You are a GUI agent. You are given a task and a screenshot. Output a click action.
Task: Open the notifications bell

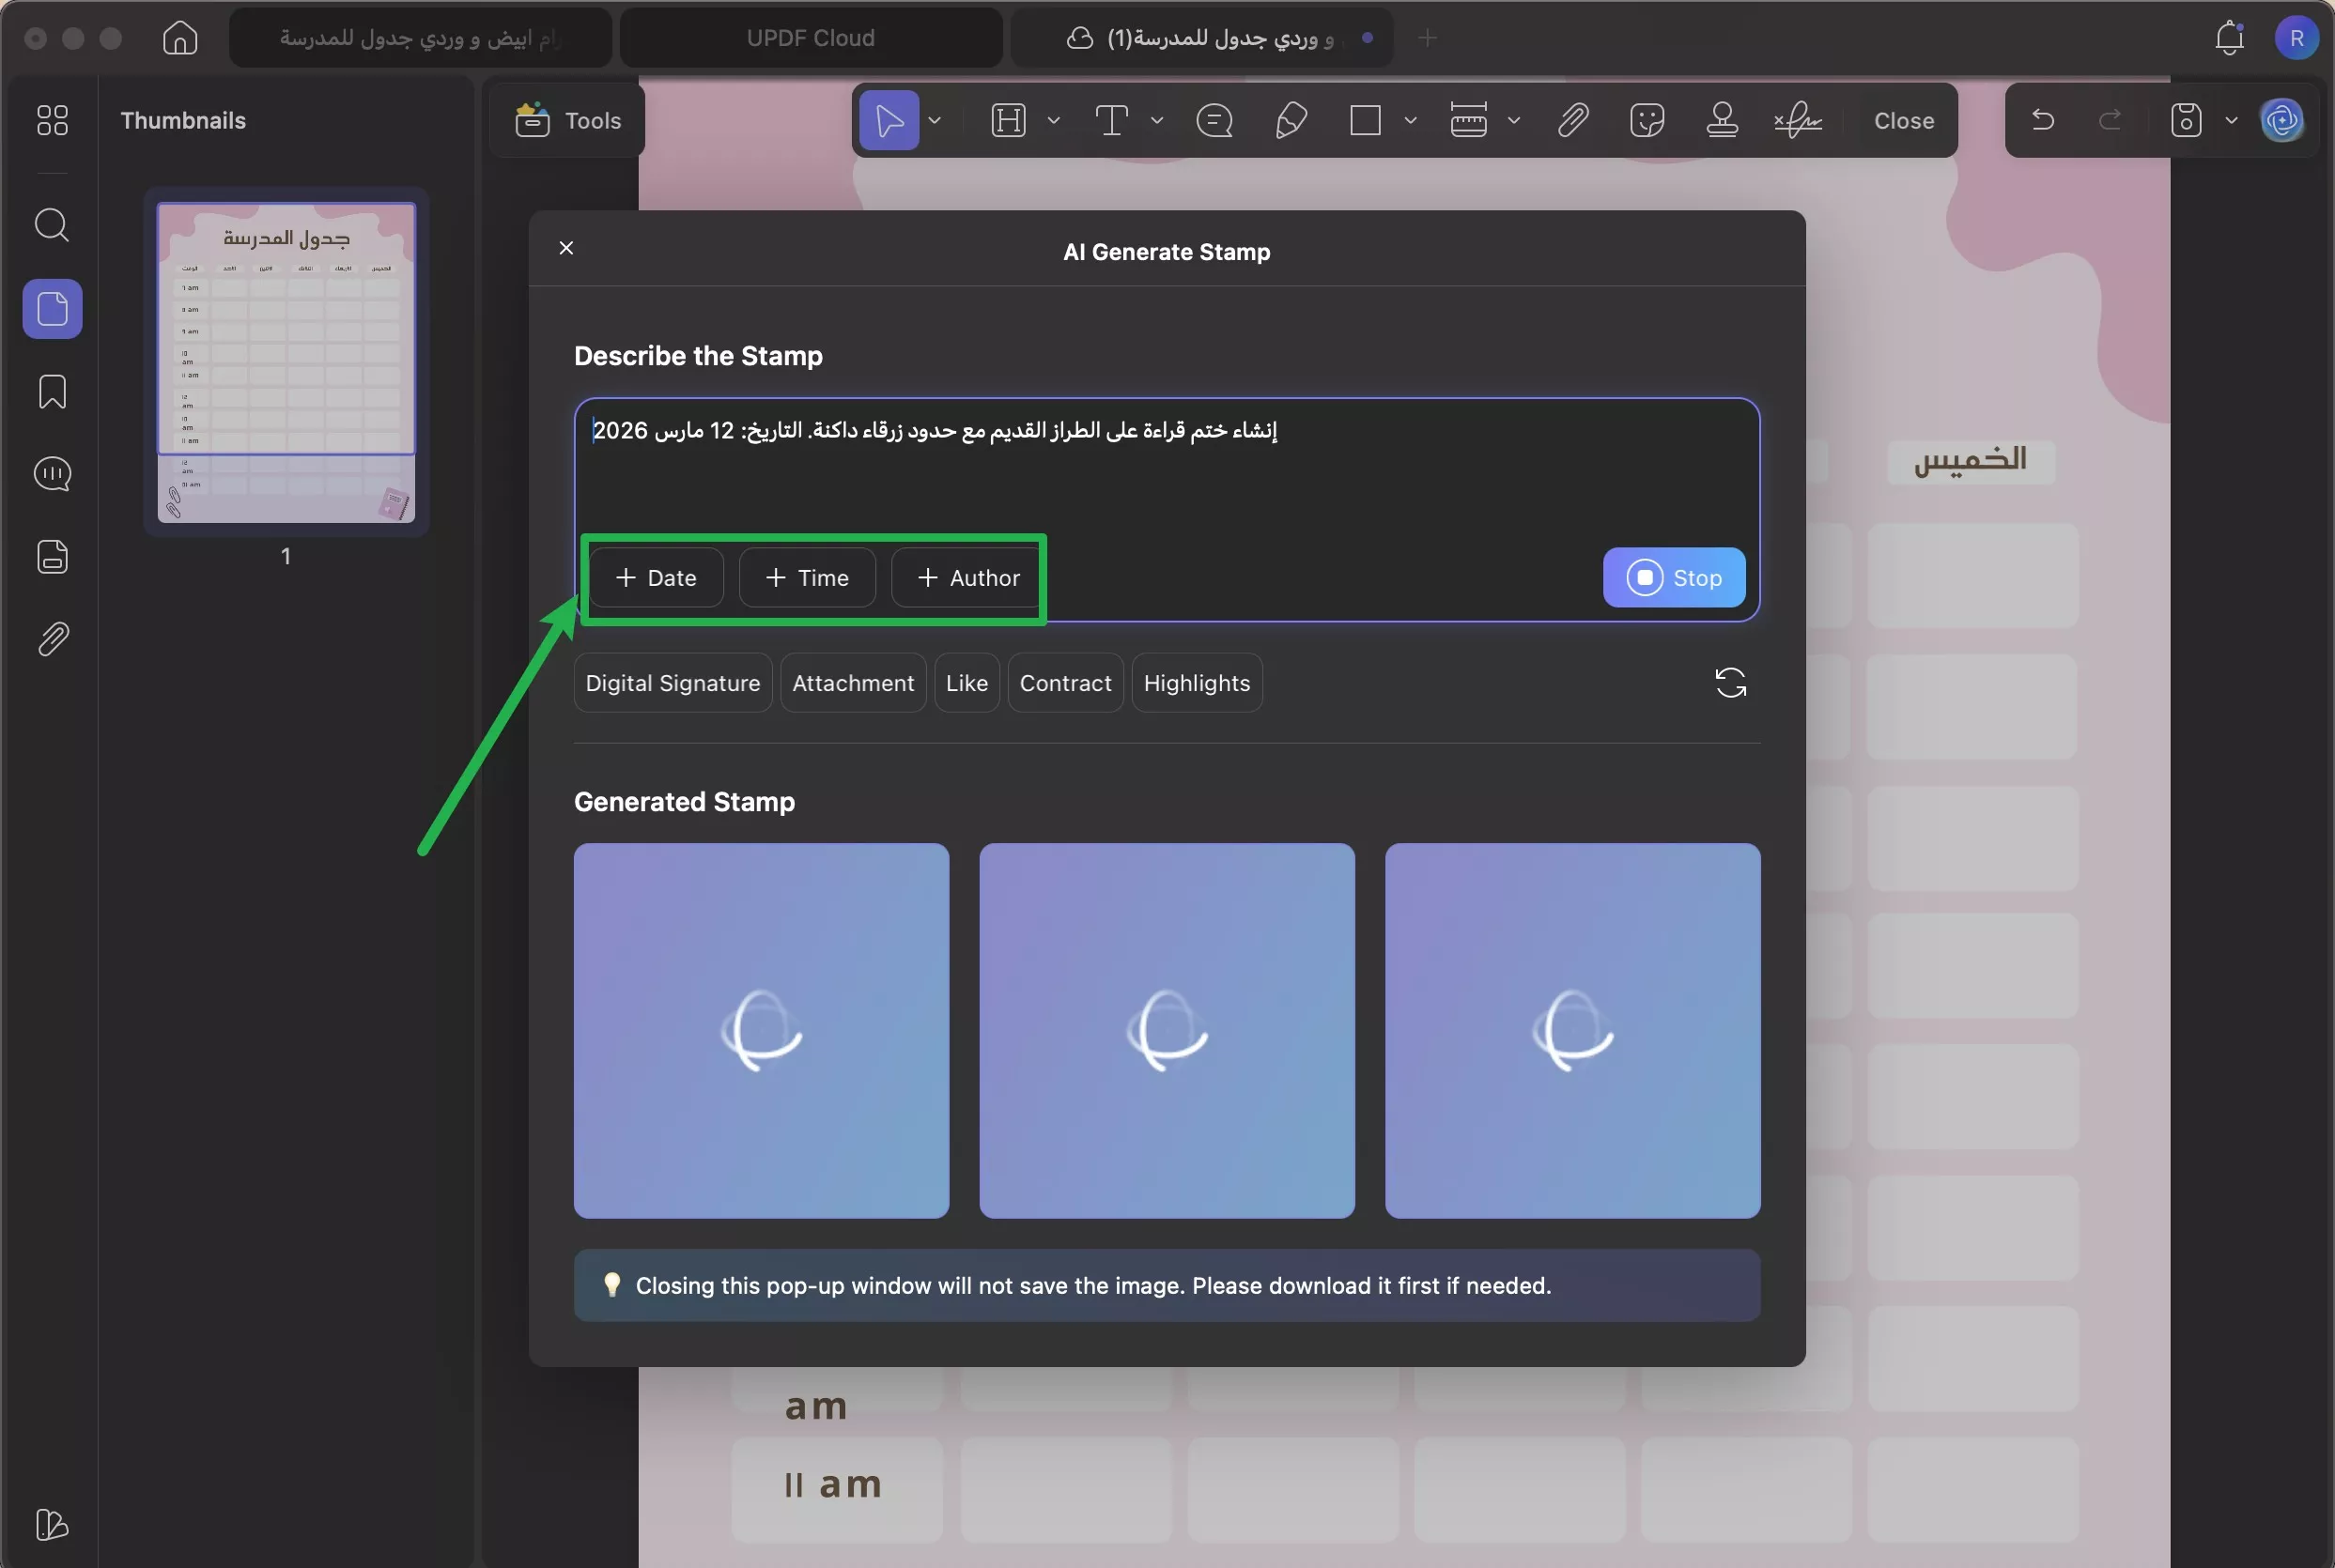coord(2229,38)
